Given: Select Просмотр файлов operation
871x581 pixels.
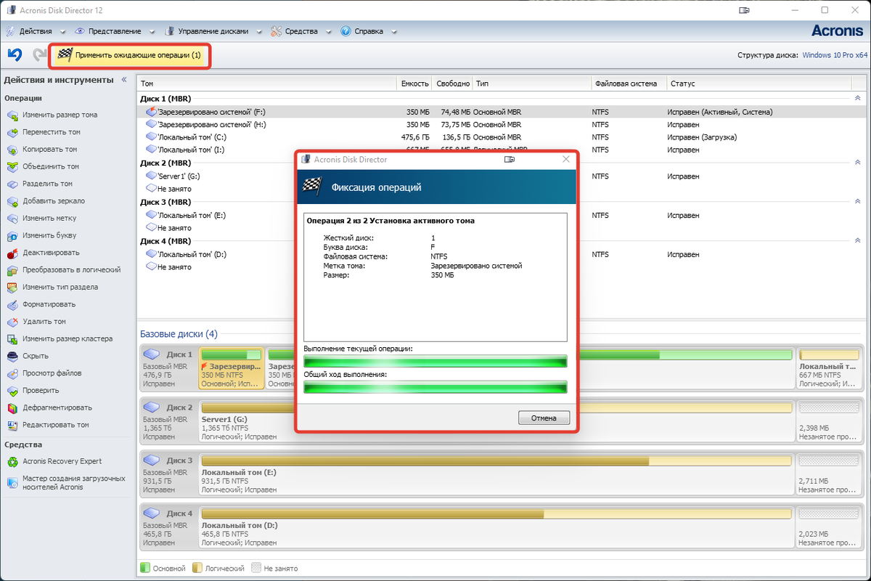Looking at the screenshot, I should pyautogui.click(x=52, y=373).
